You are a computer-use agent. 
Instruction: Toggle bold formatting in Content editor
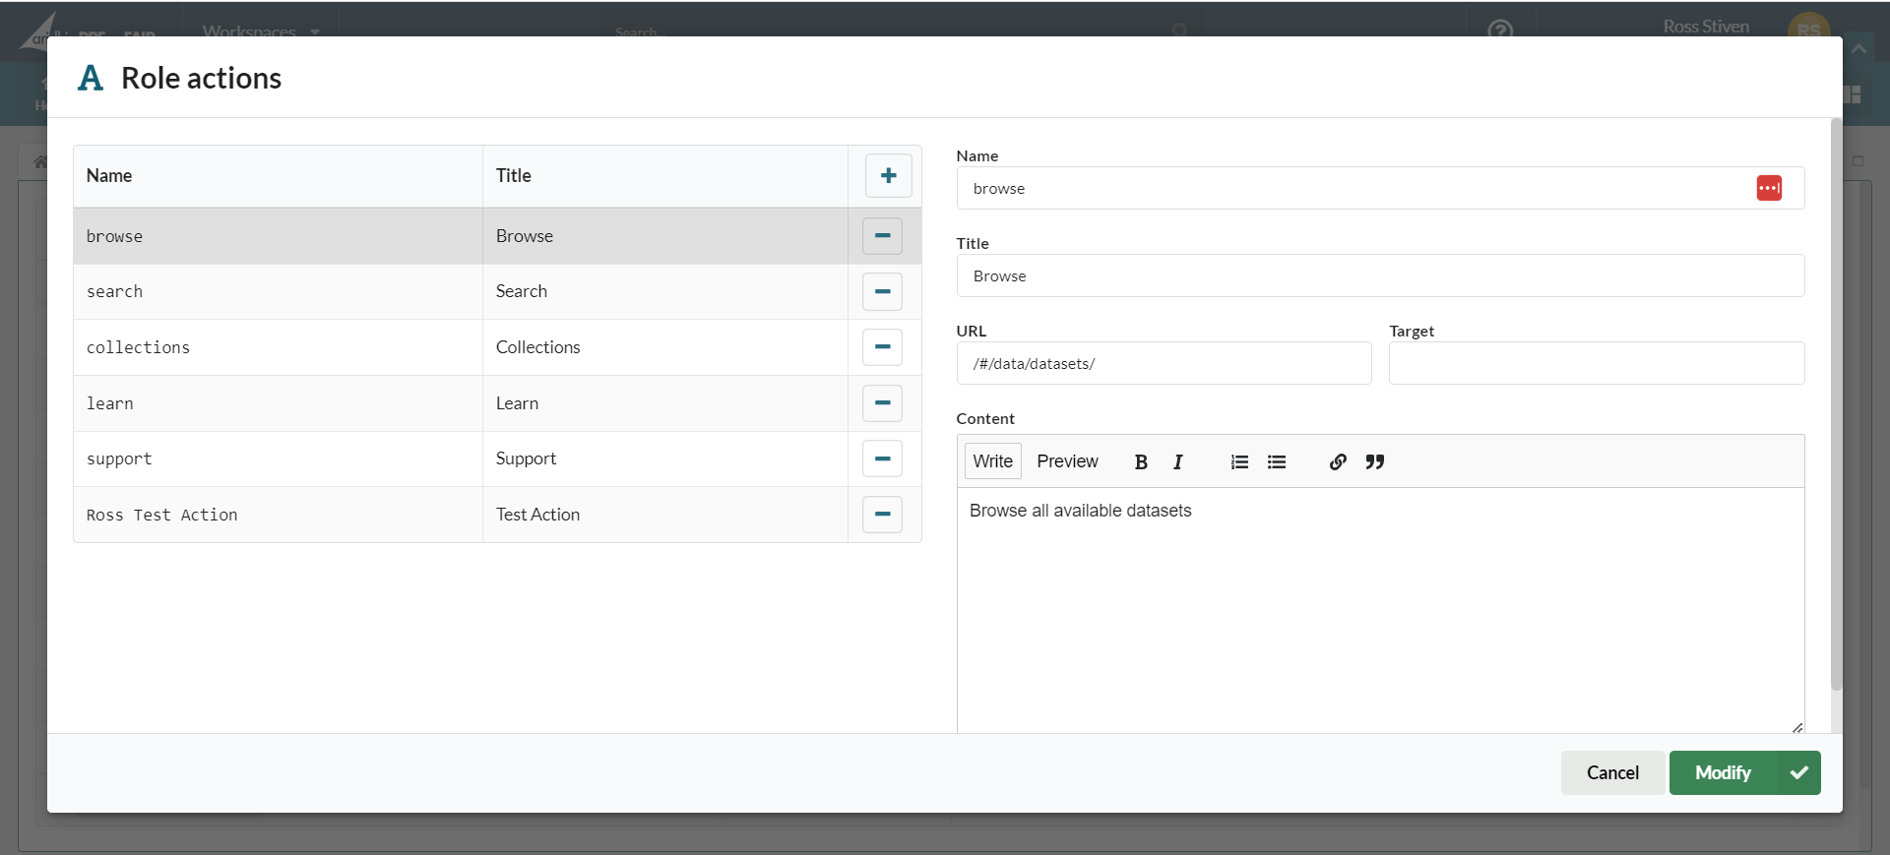click(x=1141, y=461)
